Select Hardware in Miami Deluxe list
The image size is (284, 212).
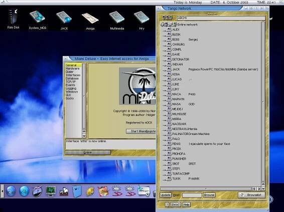click(74, 68)
